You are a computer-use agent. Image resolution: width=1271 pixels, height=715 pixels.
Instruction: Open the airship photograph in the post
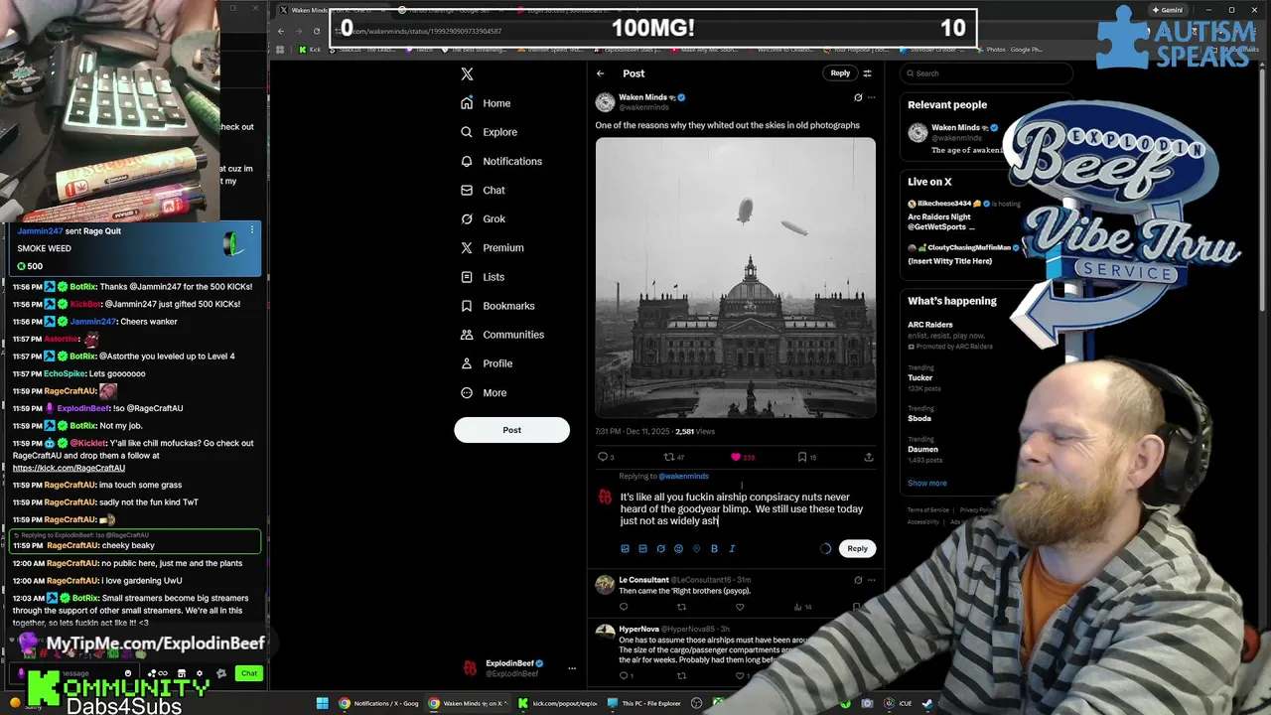coord(736,278)
